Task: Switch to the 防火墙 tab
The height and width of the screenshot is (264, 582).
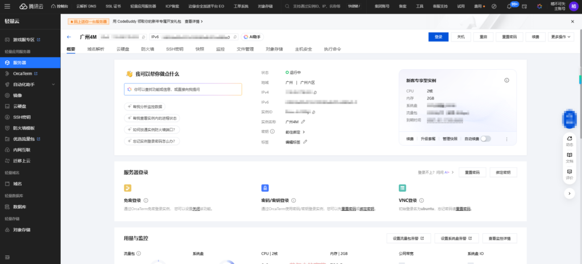Action: pos(148,49)
